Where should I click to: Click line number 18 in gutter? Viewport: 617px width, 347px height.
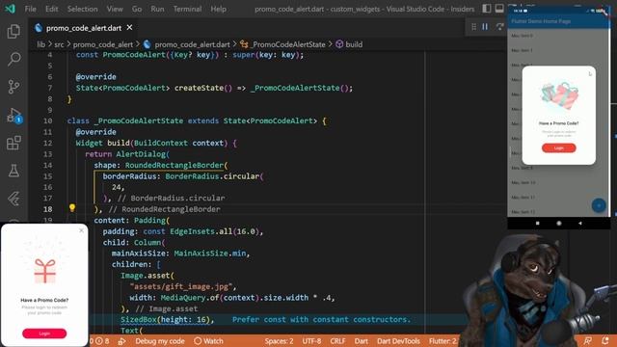pos(47,209)
